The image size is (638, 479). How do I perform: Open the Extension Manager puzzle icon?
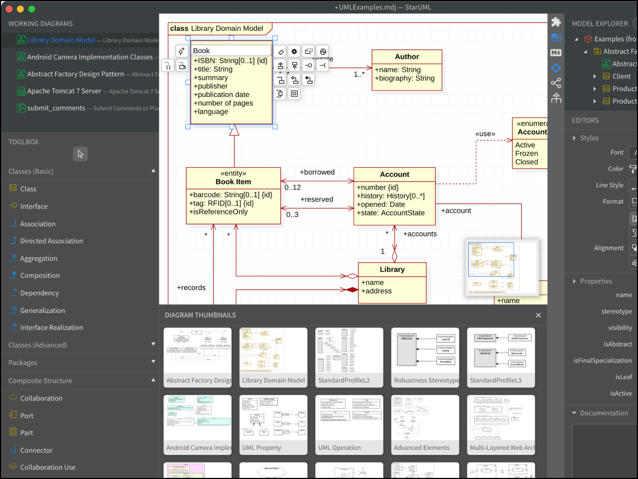[556, 22]
